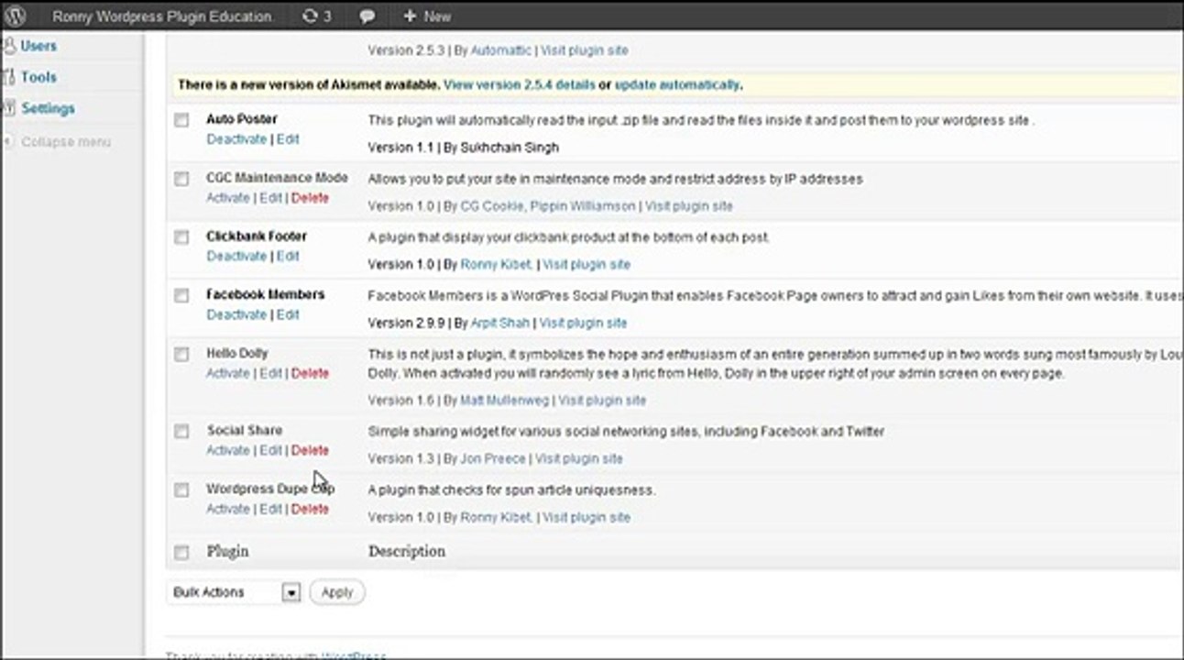Click View version 2.5.4 details link
The height and width of the screenshot is (660, 1184).
click(x=520, y=84)
